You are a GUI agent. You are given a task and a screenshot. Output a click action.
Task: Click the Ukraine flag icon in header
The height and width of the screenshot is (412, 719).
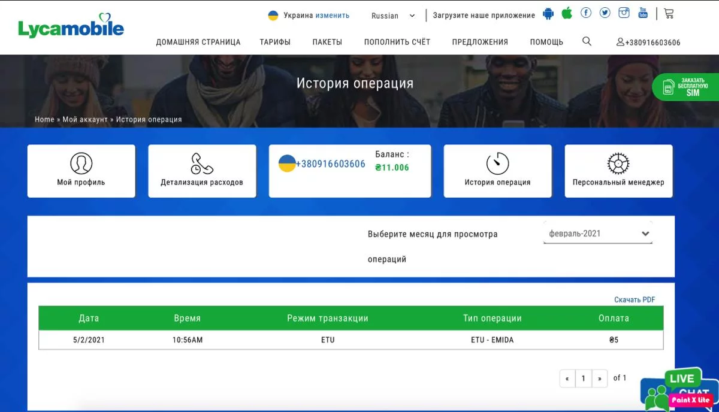point(273,16)
